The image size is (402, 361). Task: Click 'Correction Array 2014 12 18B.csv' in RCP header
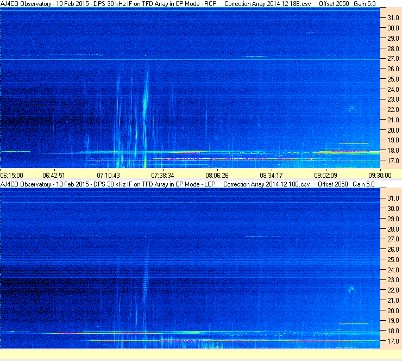[x=267, y=4]
